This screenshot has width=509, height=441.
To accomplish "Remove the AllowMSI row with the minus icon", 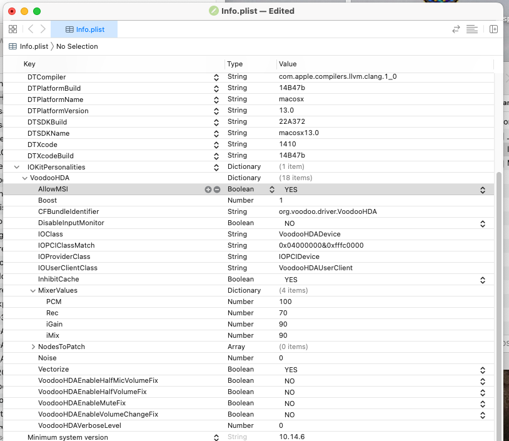I will coord(217,190).
